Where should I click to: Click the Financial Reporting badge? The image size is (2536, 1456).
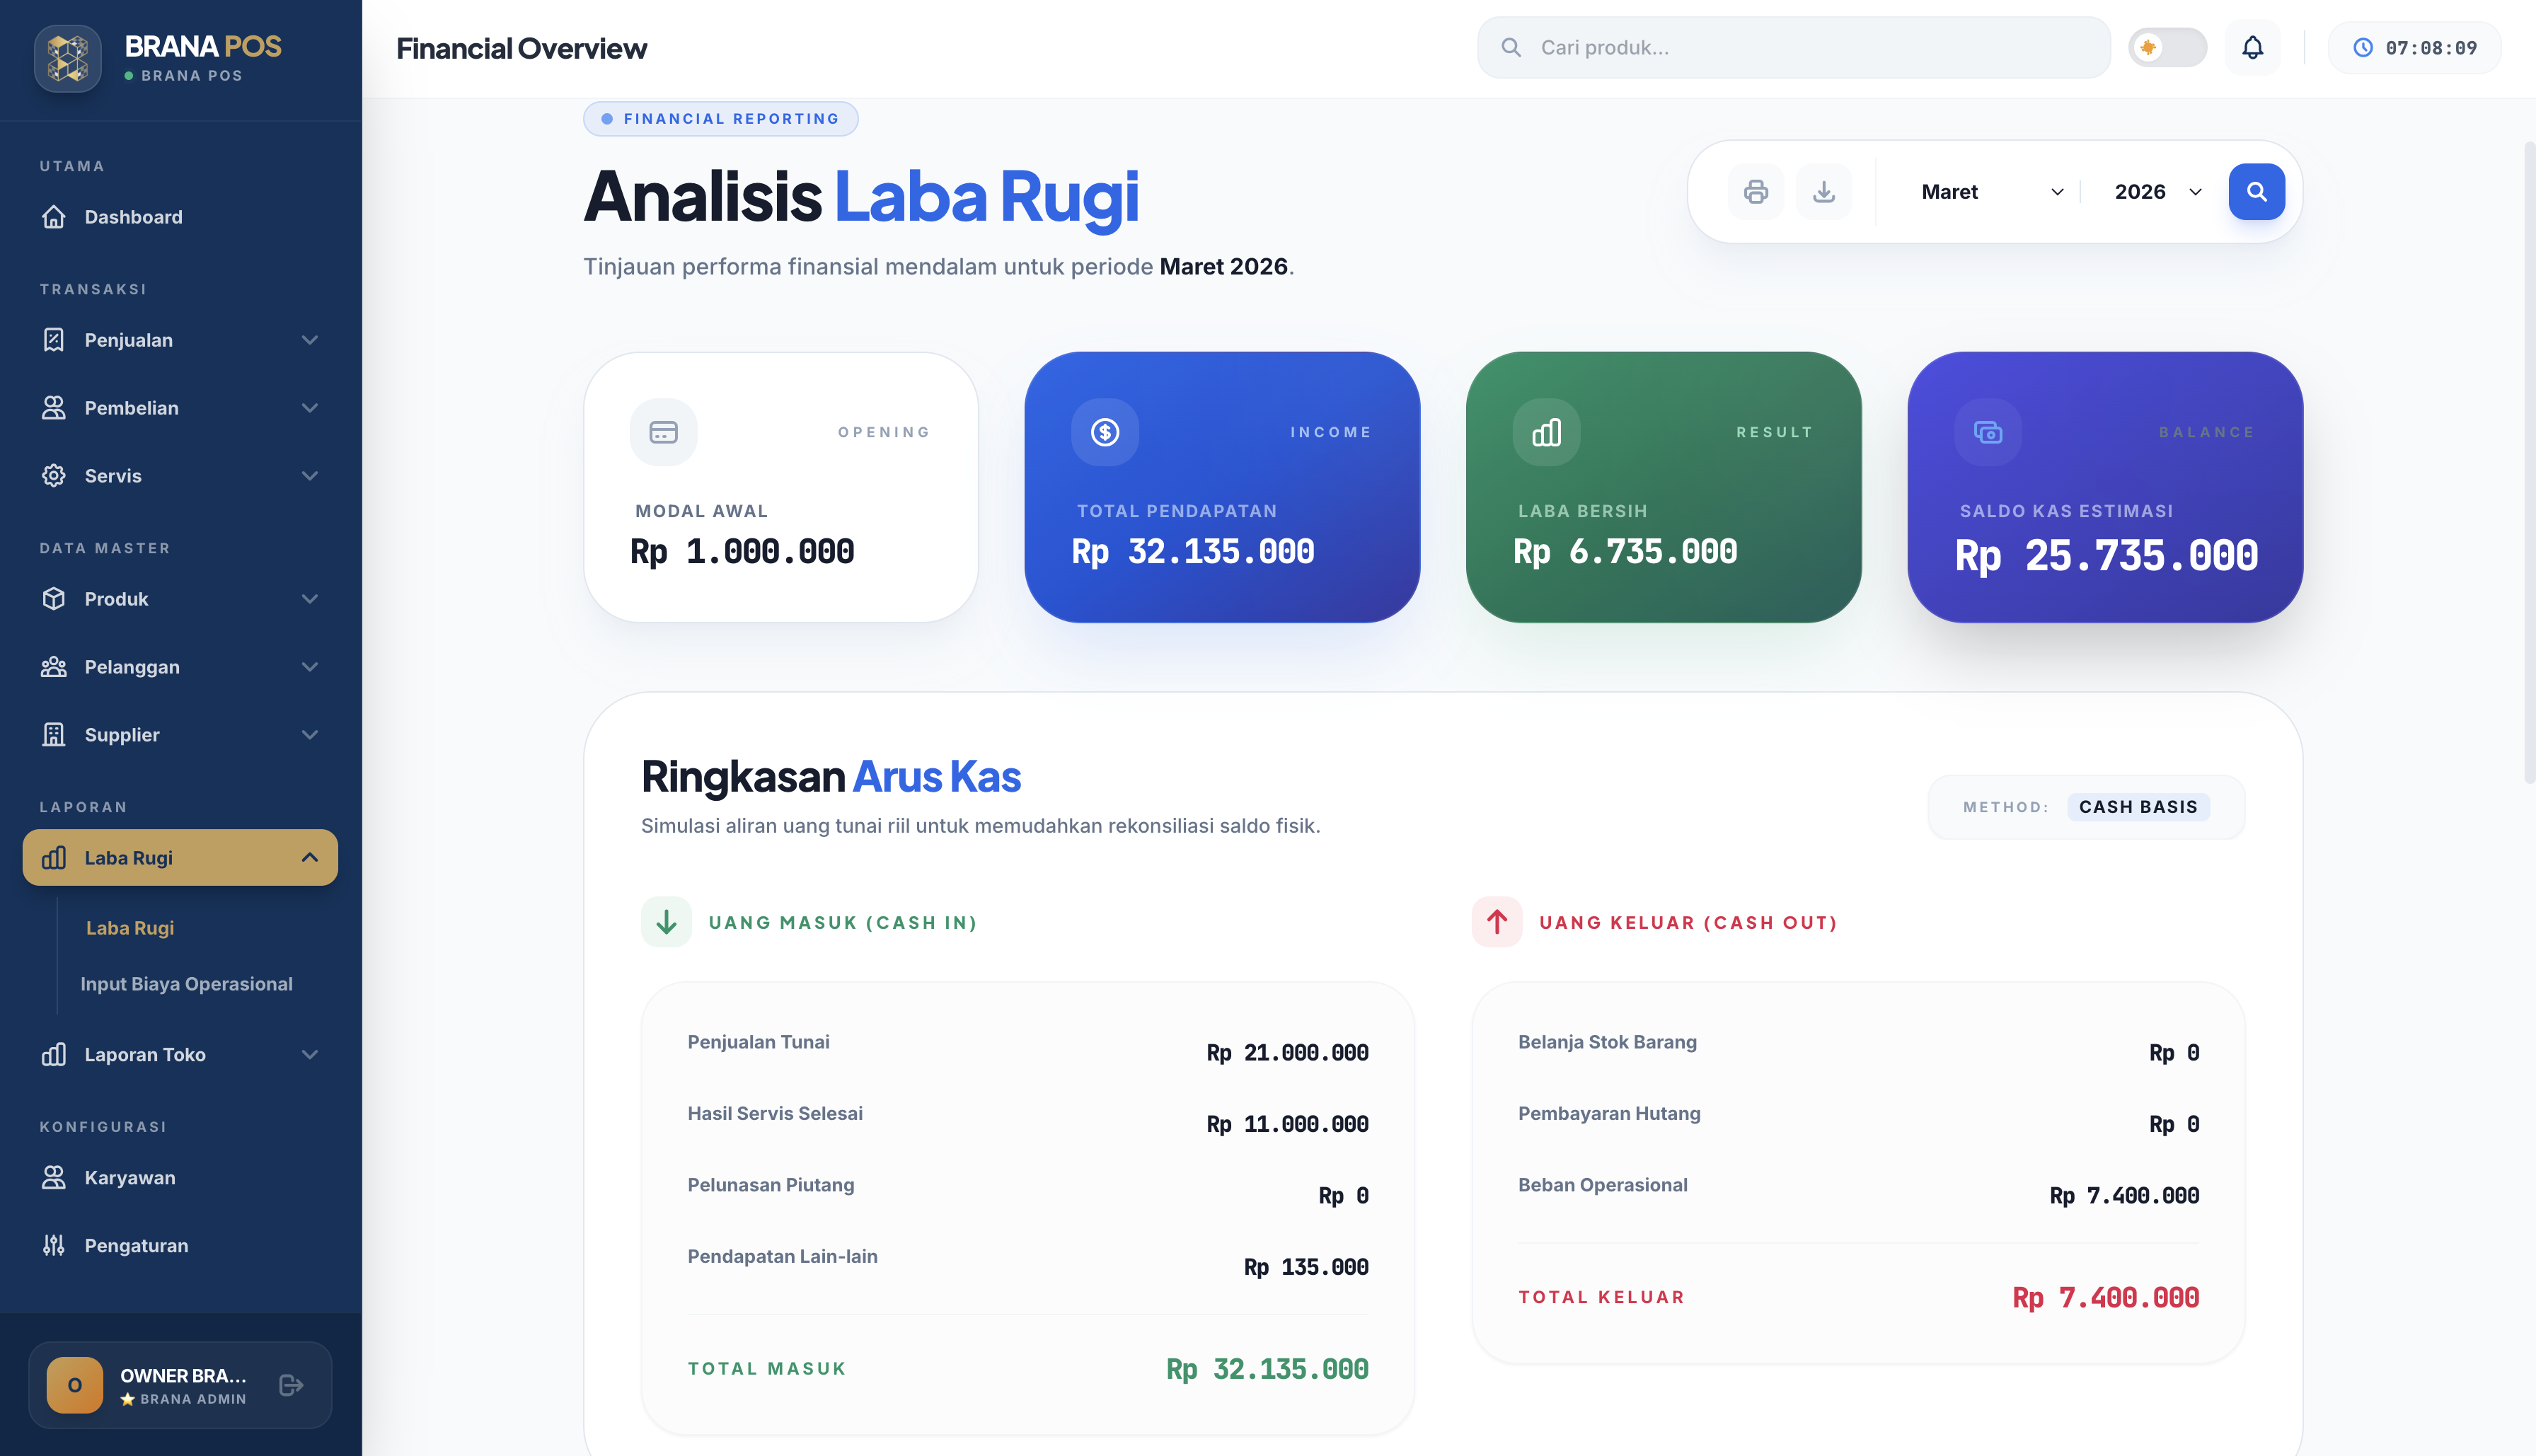pos(721,118)
